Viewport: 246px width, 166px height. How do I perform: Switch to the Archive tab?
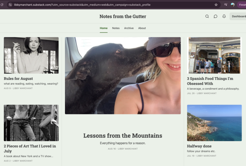point(129,28)
